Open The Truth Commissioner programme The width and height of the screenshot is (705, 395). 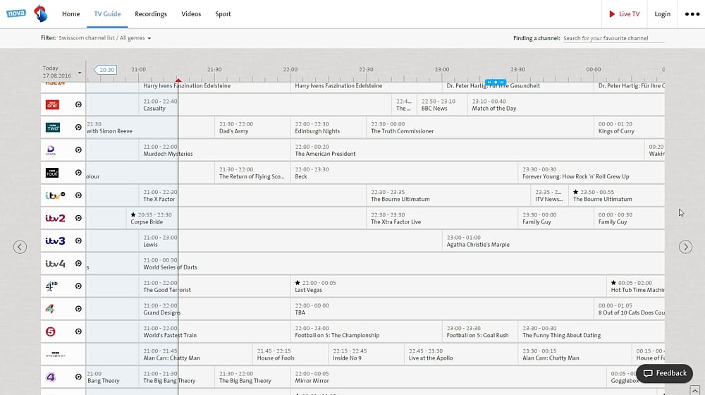[x=479, y=128]
